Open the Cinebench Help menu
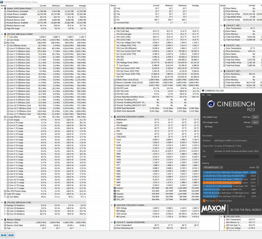This screenshot has height=239, width=262. click(209, 95)
